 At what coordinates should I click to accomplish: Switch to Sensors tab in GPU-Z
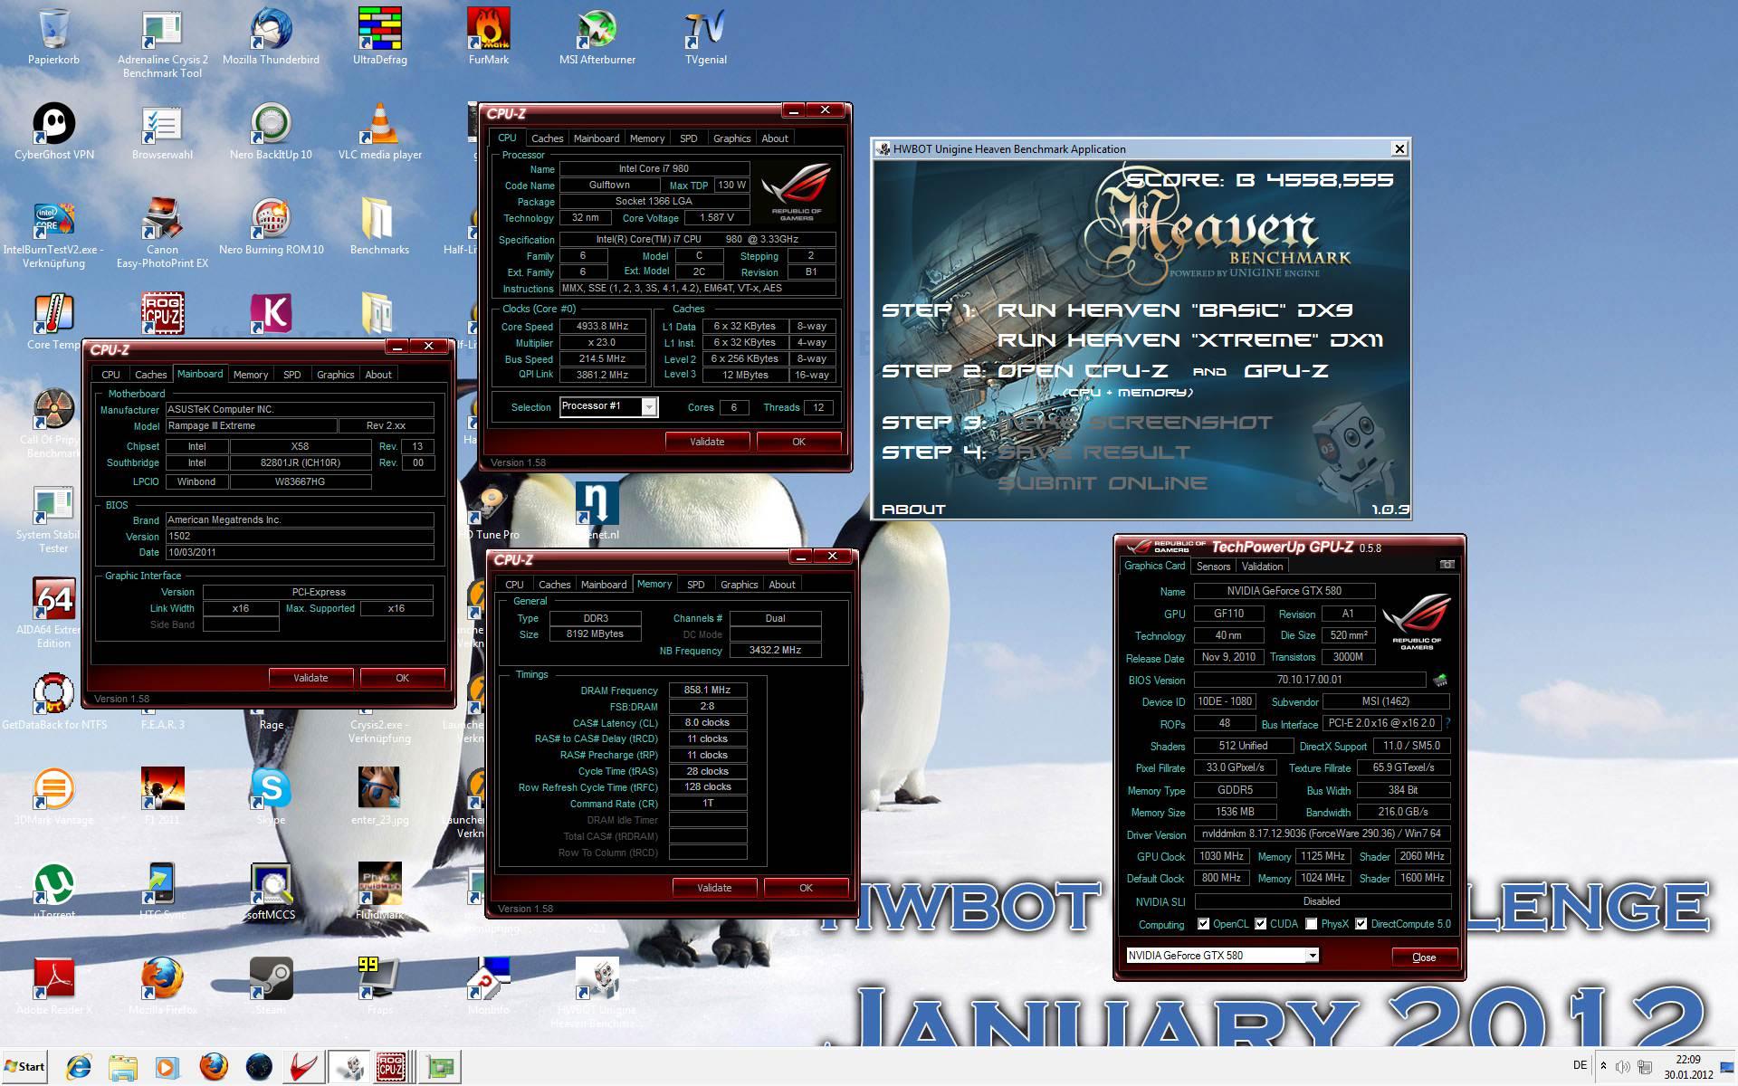click(1213, 567)
